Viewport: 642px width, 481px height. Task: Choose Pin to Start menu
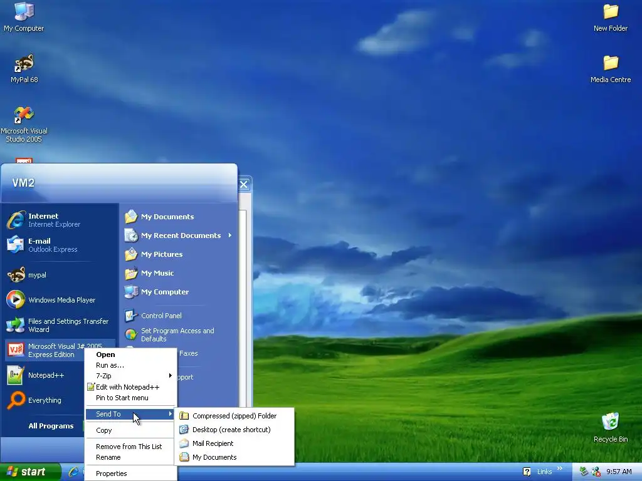130,398
